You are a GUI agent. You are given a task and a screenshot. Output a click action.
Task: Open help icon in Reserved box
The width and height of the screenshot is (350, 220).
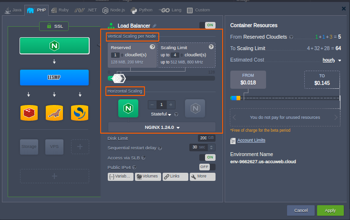pos(153,47)
